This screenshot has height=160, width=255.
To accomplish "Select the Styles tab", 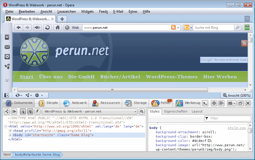I will [x=155, y=111].
